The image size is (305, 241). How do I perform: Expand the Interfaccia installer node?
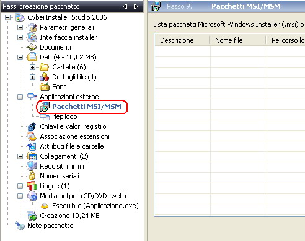[20, 37]
